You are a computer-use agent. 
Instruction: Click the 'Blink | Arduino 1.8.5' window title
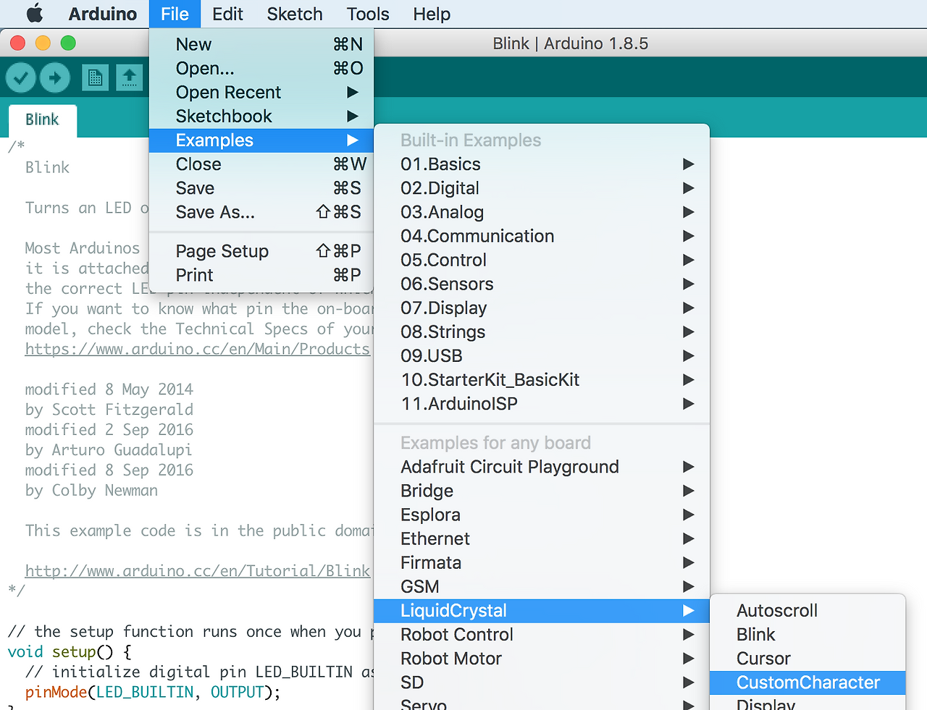571,43
